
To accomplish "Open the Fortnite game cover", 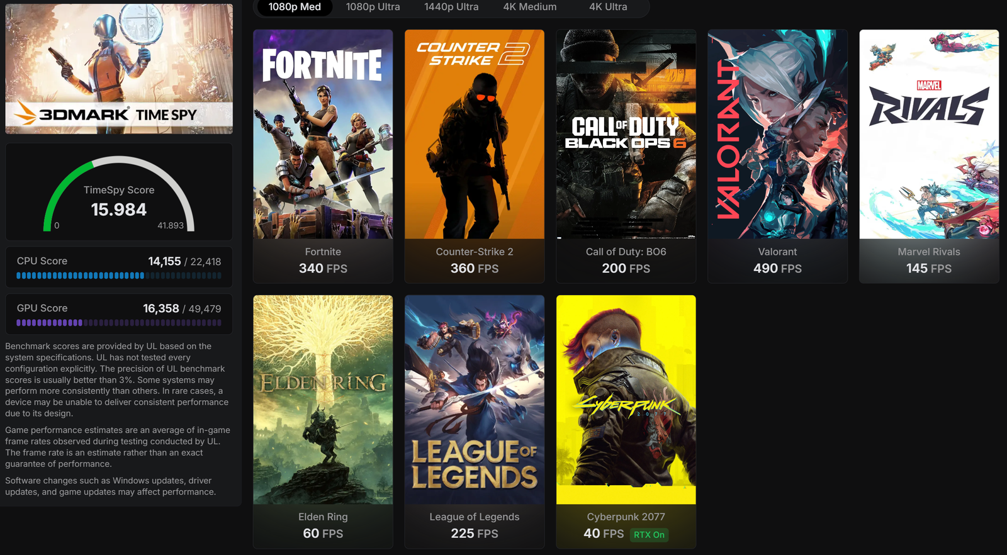I will (x=323, y=134).
